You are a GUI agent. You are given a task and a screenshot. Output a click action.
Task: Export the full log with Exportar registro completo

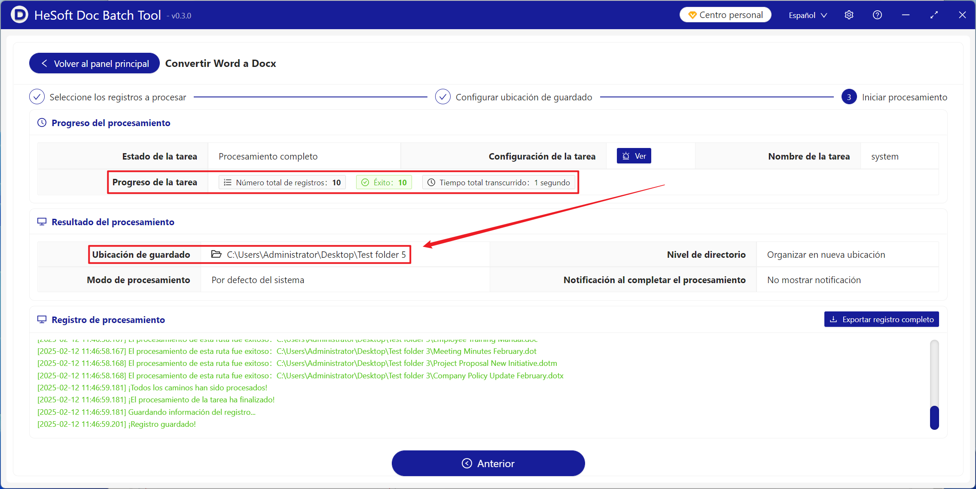click(881, 319)
